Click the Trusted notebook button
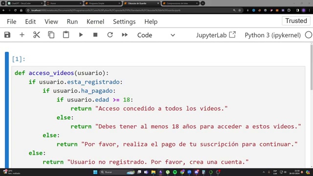The height and width of the screenshot is (176, 313). 296,21
